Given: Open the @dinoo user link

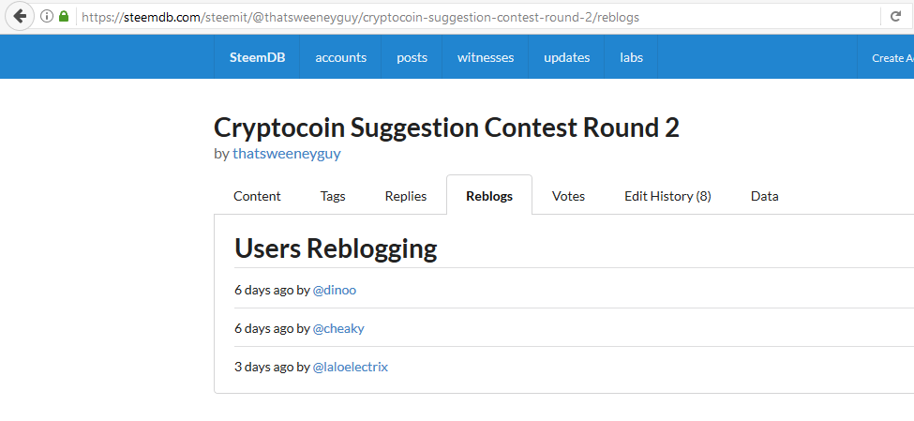Looking at the screenshot, I should coord(335,290).
